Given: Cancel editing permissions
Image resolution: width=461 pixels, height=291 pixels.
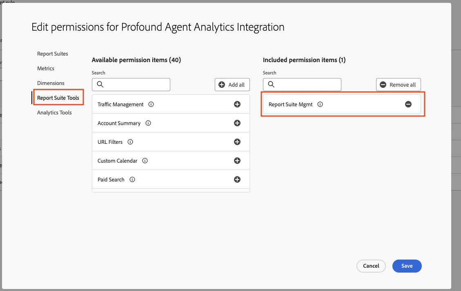Looking at the screenshot, I should tap(371, 266).
